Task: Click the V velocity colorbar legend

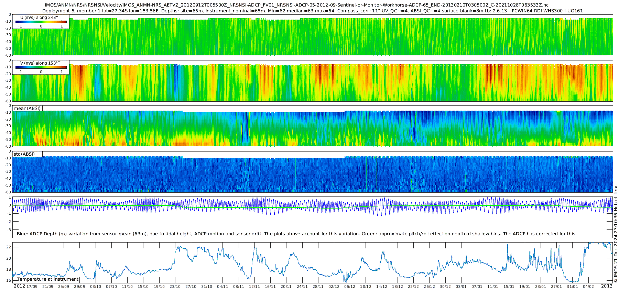Action: (x=41, y=67)
